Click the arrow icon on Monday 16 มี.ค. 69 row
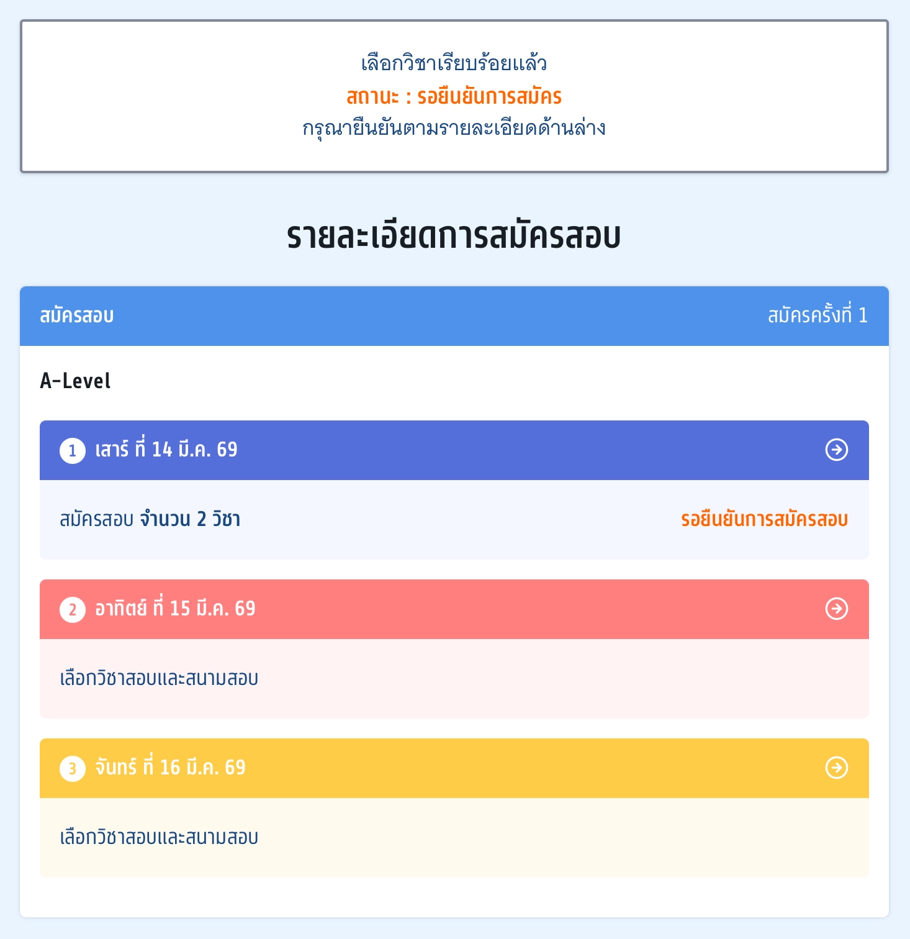Screen dimensions: 910x939 [836, 768]
